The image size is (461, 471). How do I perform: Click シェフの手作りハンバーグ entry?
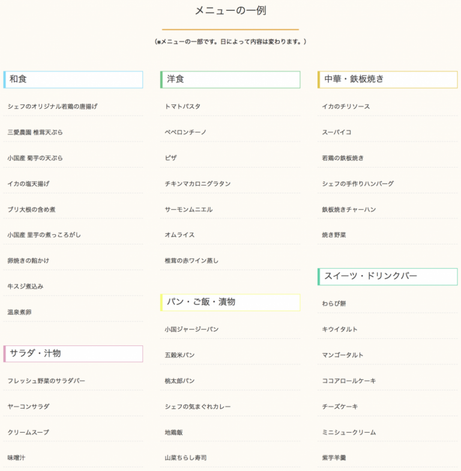pos(358,184)
